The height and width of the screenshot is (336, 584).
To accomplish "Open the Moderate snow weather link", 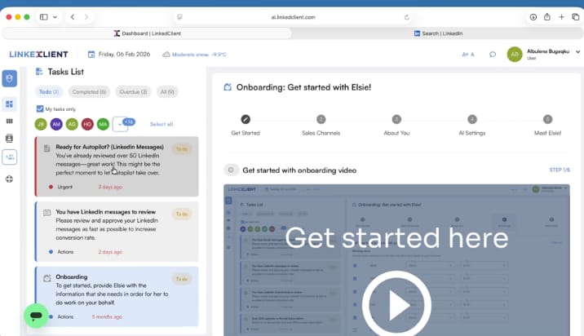I will (195, 55).
